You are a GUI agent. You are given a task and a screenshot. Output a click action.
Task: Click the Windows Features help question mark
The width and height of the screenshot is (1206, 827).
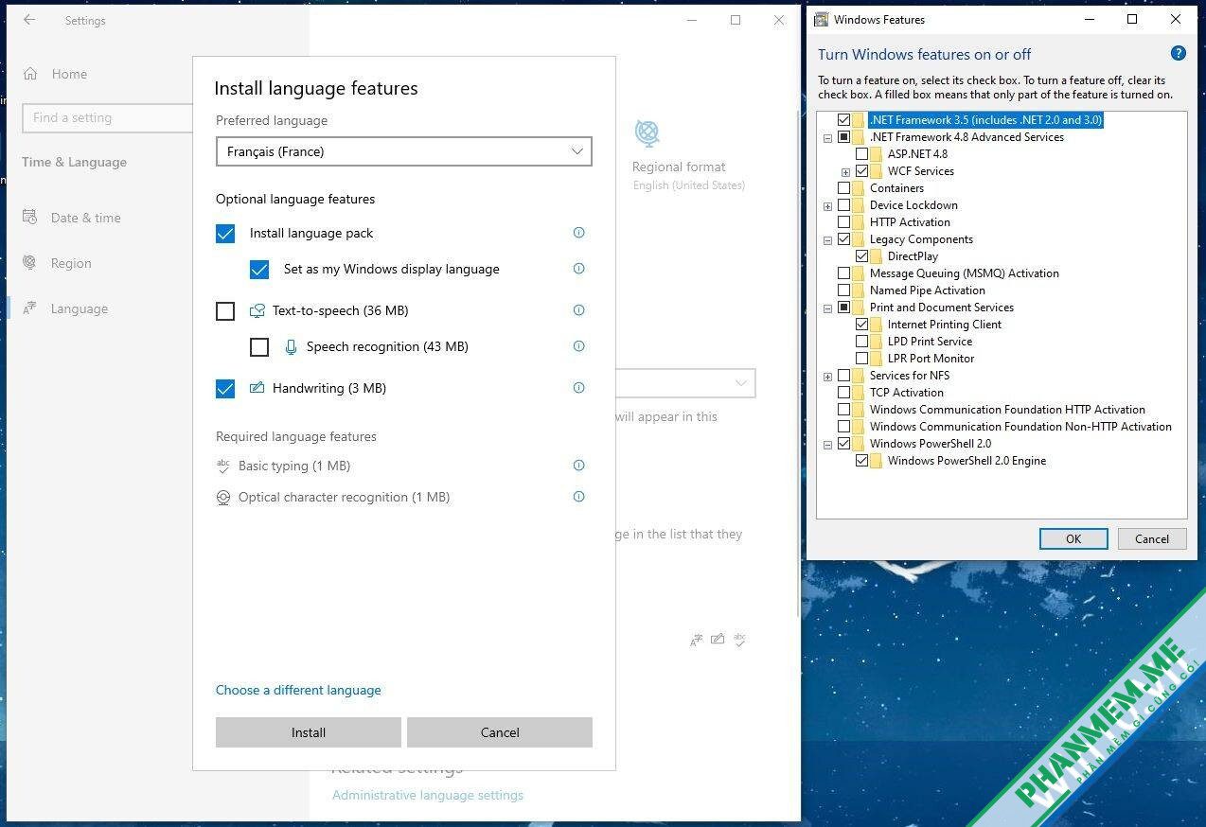pos(1178,54)
